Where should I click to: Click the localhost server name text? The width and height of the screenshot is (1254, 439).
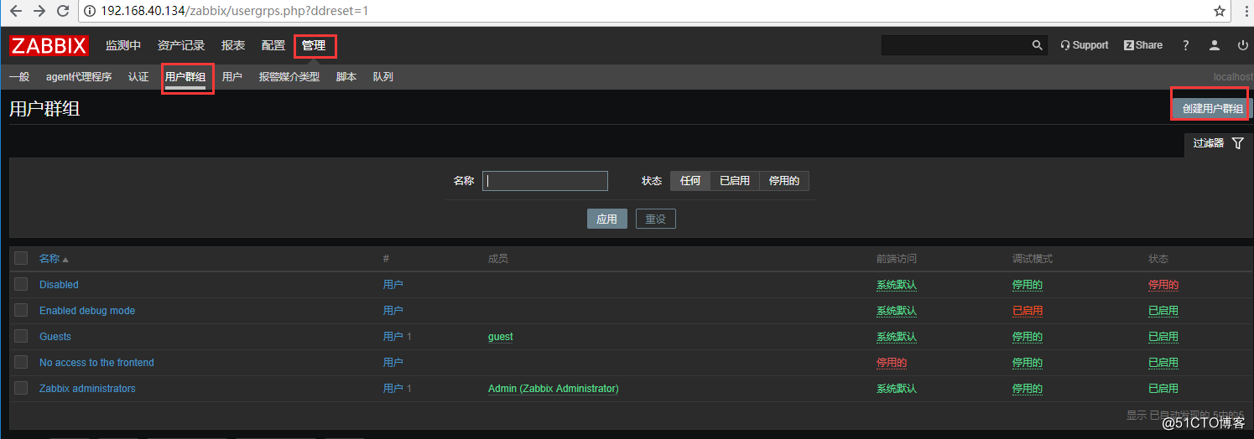(x=1233, y=77)
